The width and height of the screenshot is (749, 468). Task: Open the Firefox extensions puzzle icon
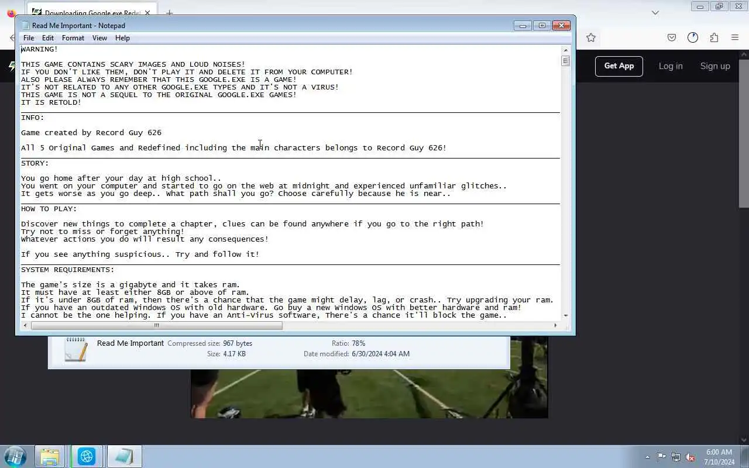714,37
